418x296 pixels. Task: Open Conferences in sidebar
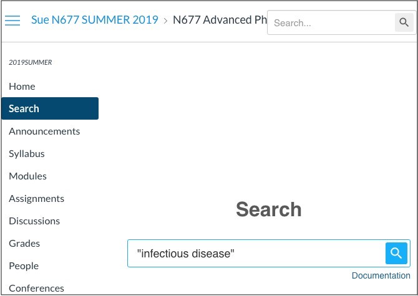coord(37,289)
